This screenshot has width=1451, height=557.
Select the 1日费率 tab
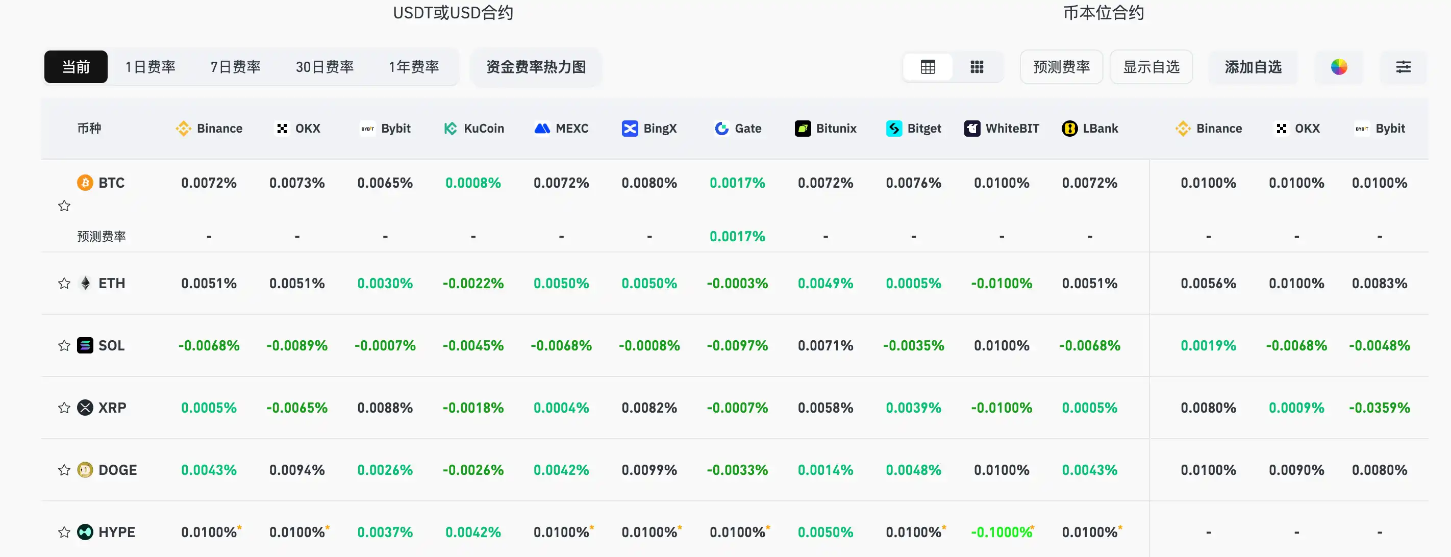tap(151, 67)
